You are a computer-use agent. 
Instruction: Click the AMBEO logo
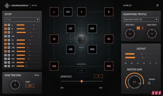click(x=127, y=6)
